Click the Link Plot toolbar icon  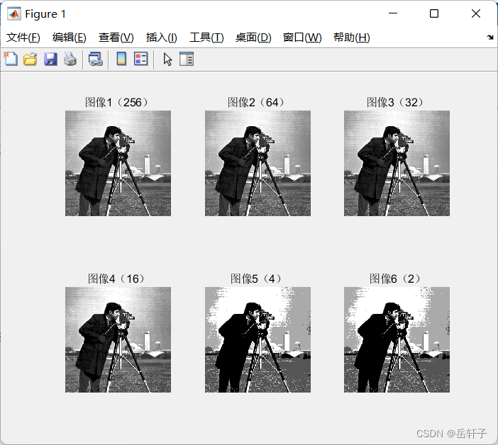(x=96, y=60)
